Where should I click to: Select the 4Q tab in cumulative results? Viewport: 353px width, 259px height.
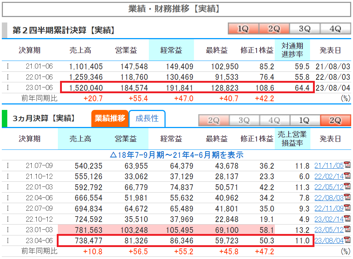pyautogui.click(x=335, y=29)
